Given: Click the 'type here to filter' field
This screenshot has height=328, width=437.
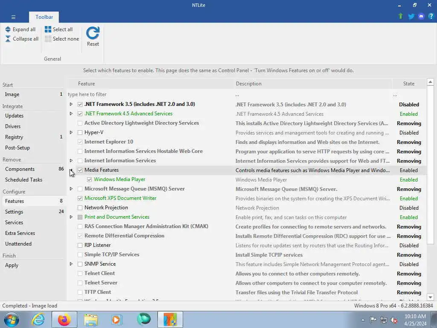Looking at the screenshot, I should pyautogui.click(x=151, y=94).
